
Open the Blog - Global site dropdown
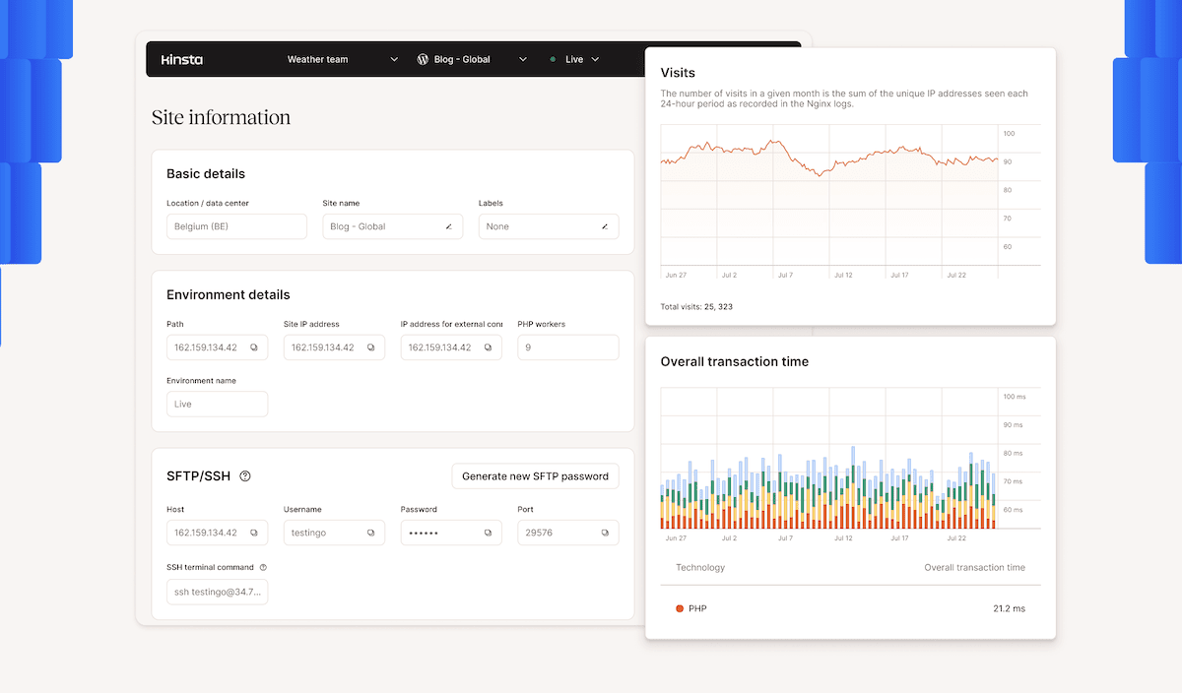[523, 59]
